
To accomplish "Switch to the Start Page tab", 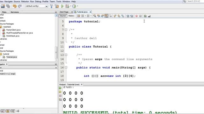I will [x=64, y=12].
